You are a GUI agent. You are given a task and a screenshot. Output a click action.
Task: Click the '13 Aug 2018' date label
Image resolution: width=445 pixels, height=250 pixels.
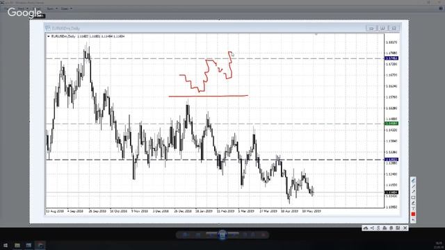coord(54,211)
